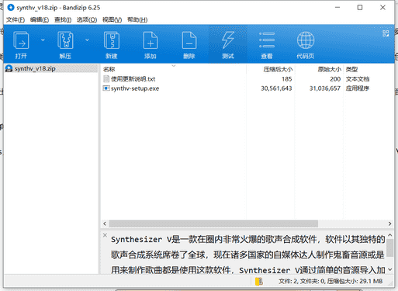
Task: Click the Delete (删除) file icon
Action: tap(189, 40)
